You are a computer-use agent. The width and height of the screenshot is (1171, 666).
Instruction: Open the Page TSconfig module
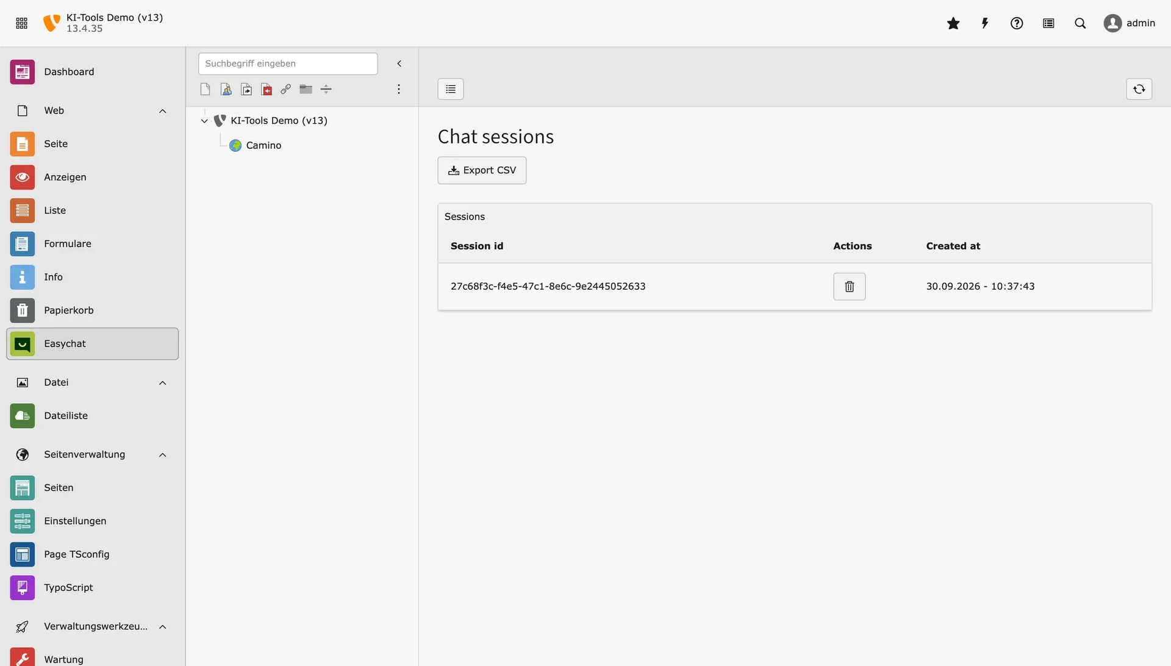coord(92,554)
